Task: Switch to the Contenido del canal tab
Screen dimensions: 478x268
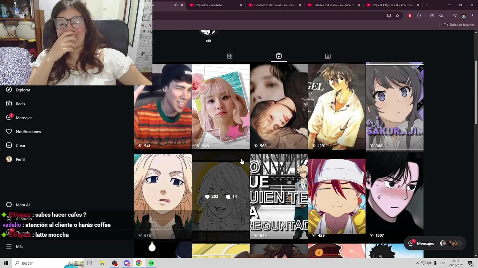Action: (x=274, y=5)
